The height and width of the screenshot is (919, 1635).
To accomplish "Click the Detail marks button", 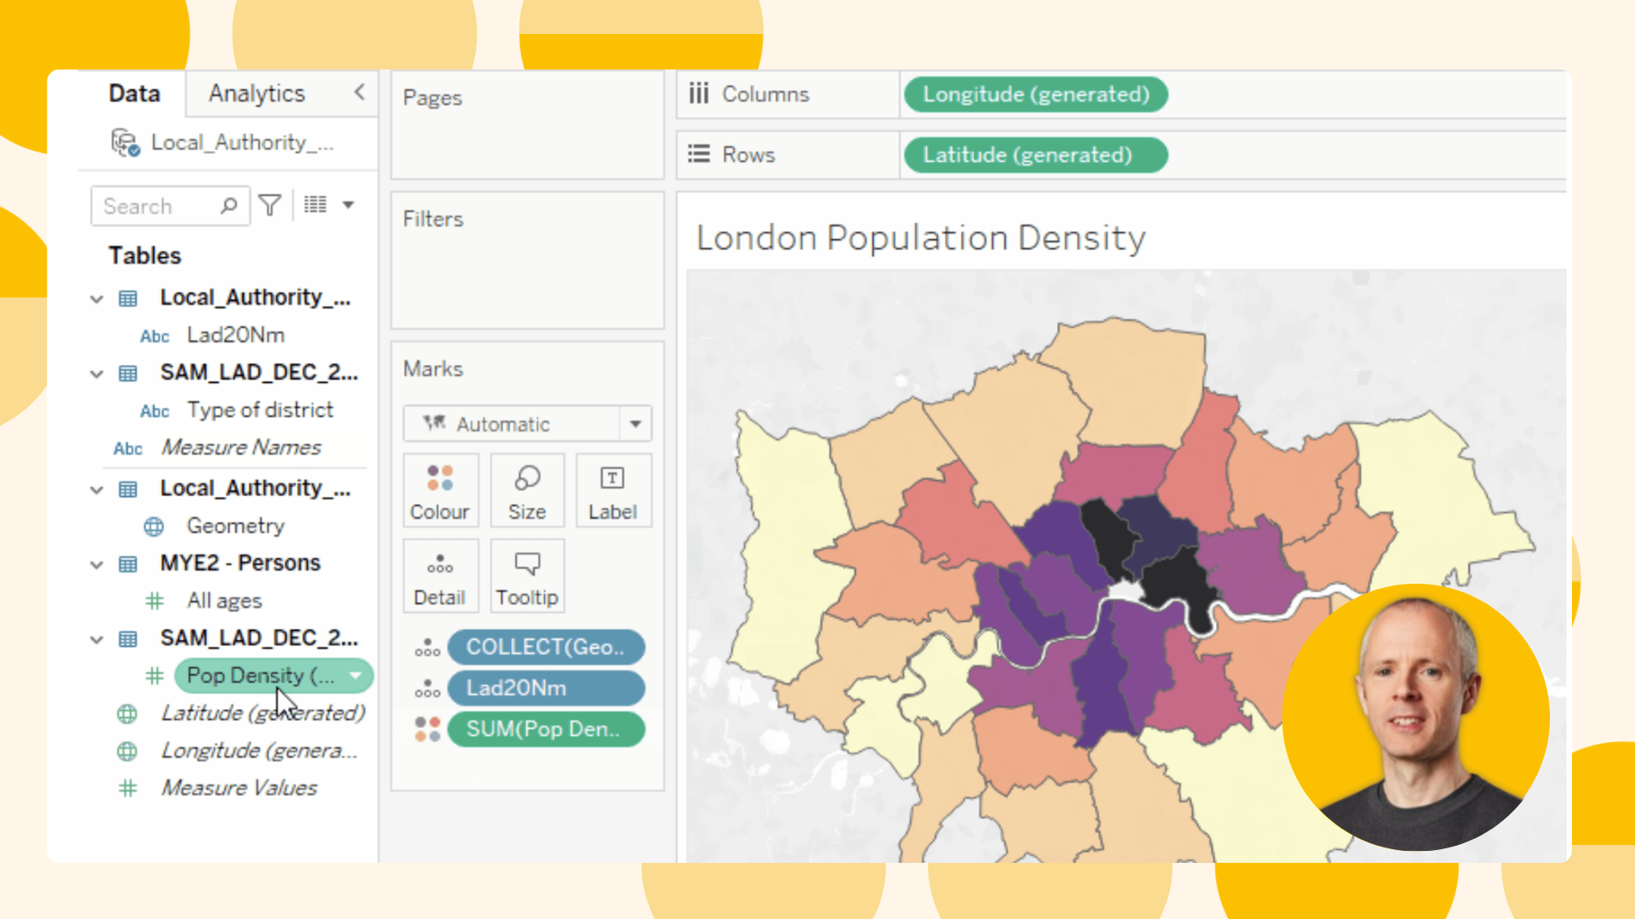I will pos(439,577).
